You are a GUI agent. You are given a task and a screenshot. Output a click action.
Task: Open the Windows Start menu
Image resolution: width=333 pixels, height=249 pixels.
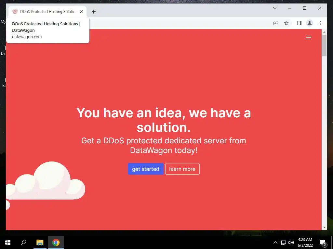tap(8, 243)
